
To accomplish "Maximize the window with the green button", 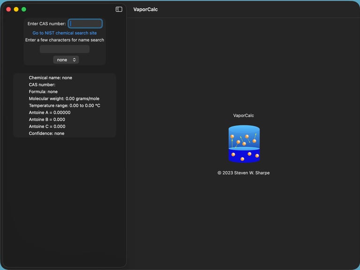I will point(23,9).
